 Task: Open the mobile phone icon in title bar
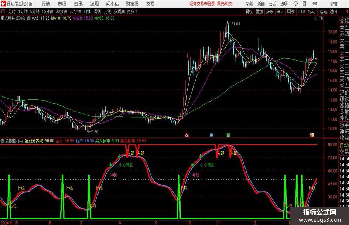click(304, 4)
